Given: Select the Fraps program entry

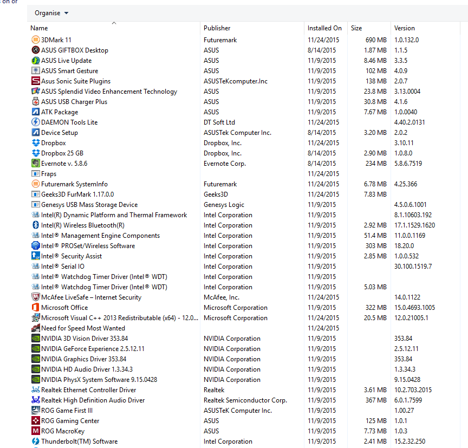Looking at the screenshot, I should click(x=49, y=174).
